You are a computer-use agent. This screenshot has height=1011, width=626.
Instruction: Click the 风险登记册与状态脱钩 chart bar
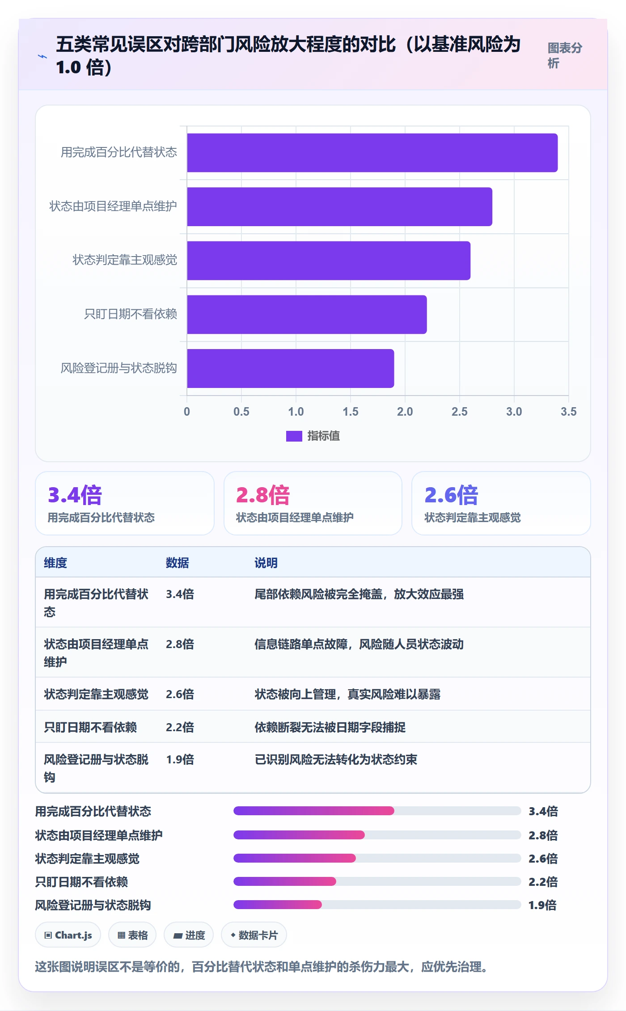[x=291, y=368]
